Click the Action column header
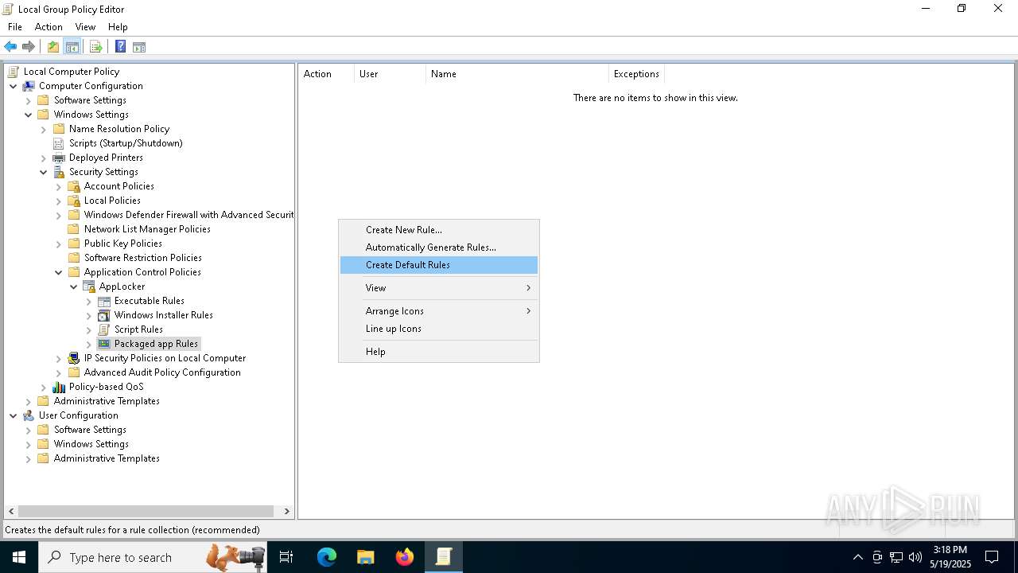1018x573 pixels. 326,74
